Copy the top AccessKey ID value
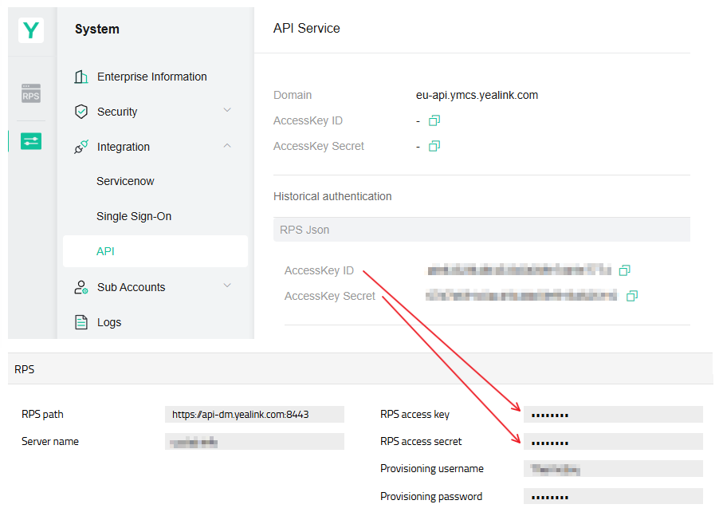 (434, 120)
